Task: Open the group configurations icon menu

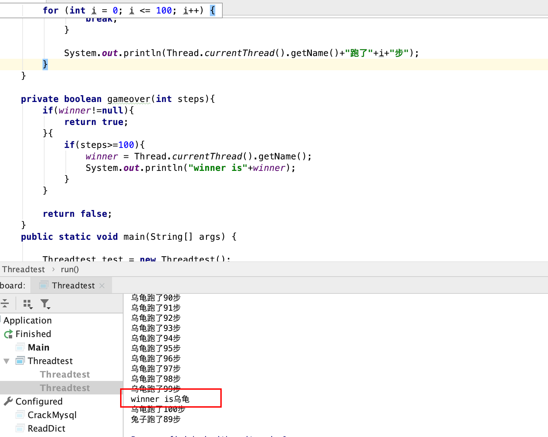Action: [x=28, y=304]
